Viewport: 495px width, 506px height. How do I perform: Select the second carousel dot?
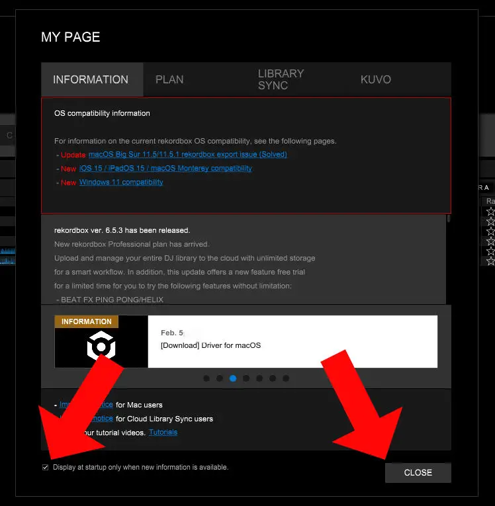click(x=220, y=378)
